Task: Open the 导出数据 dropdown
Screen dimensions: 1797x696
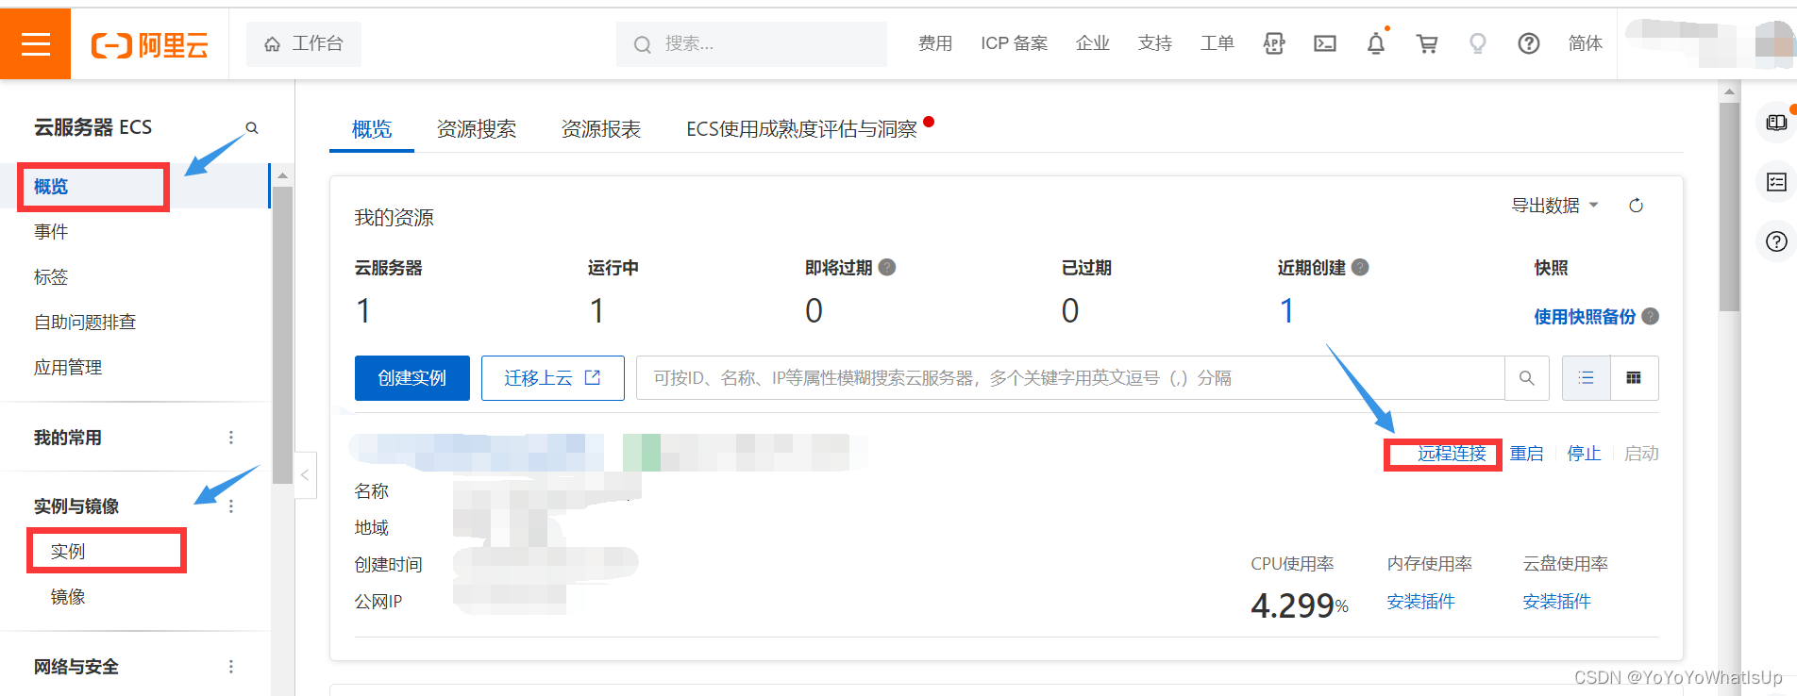Action: [1554, 206]
